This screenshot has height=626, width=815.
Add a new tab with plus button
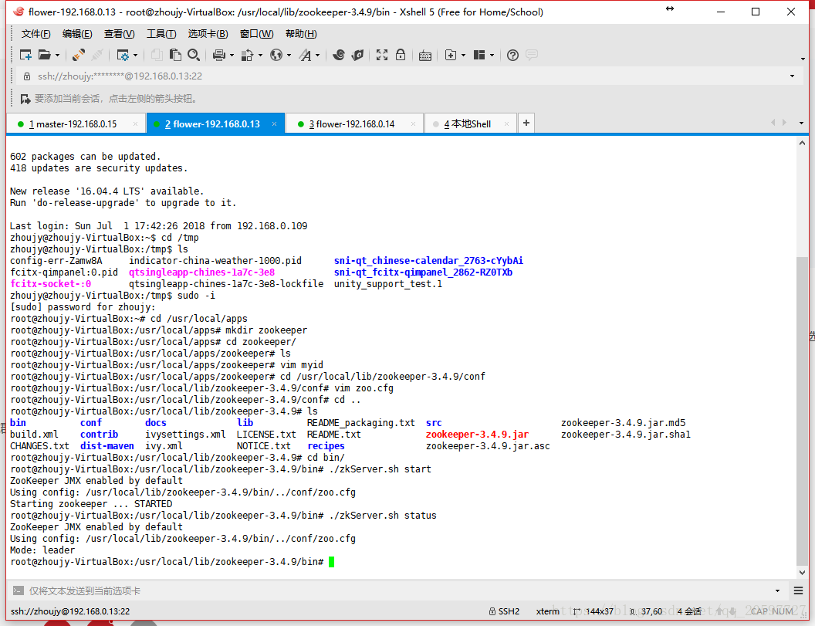pyautogui.click(x=526, y=123)
